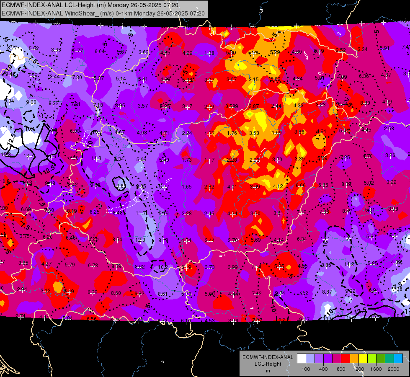
Task: Click the 1.17 grid point value
Action: tap(209, 160)
